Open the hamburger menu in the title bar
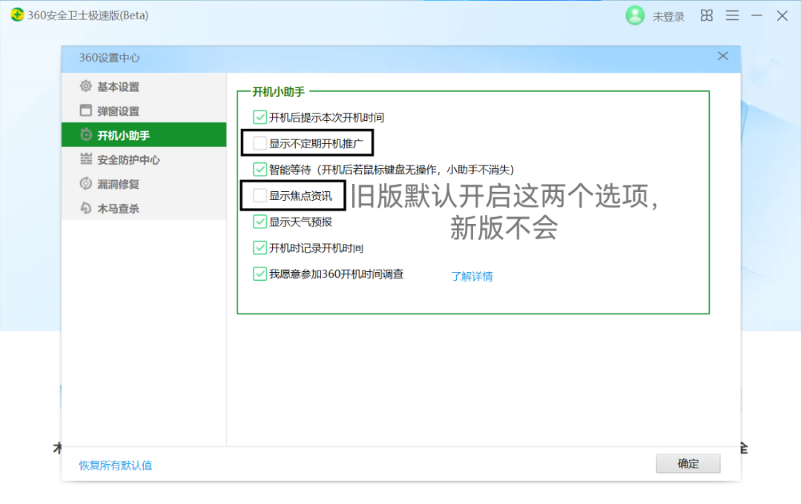Screen dimensions: 801x504 tap(733, 16)
